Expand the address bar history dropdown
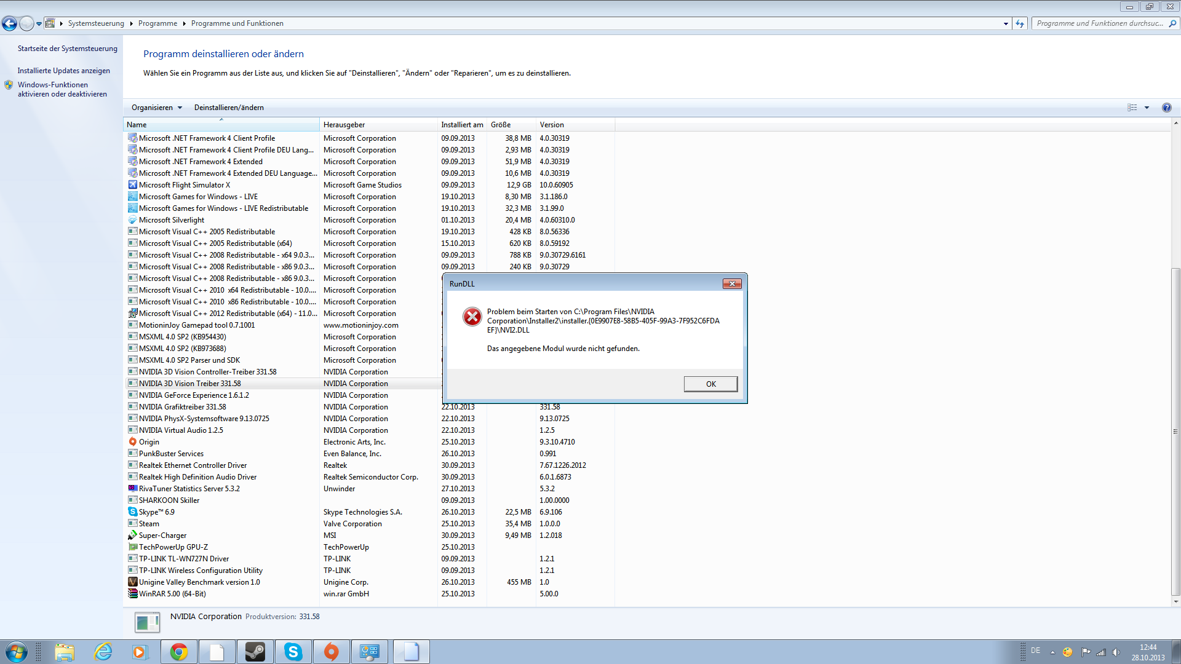Screen dimensions: 1181x664 [x=1006, y=23]
